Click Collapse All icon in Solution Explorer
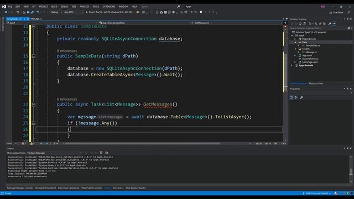The image size is (354, 199). 320,24
